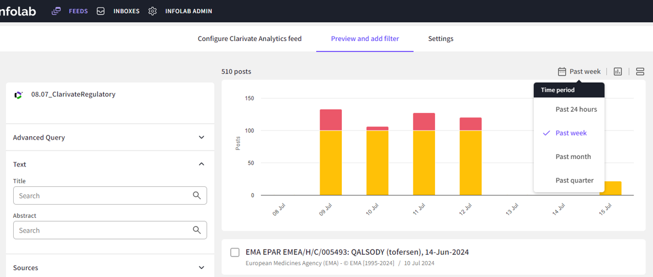Expand the Sources filter section
The height and width of the screenshot is (277, 653).
[201, 267]
